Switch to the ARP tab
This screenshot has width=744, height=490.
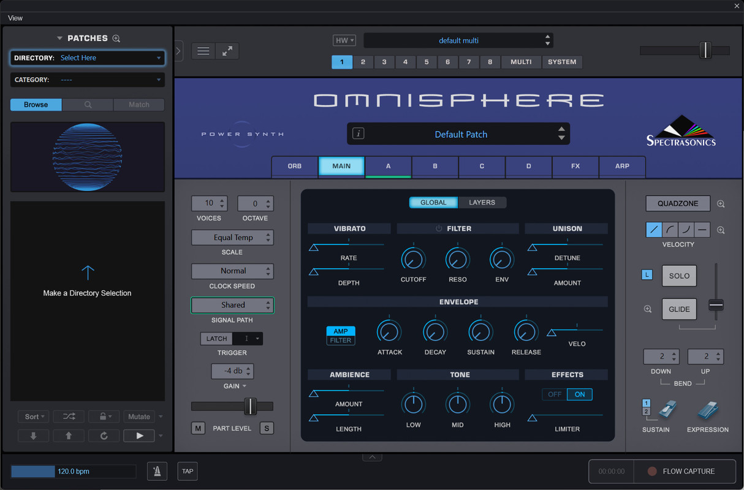coord(623,166)
